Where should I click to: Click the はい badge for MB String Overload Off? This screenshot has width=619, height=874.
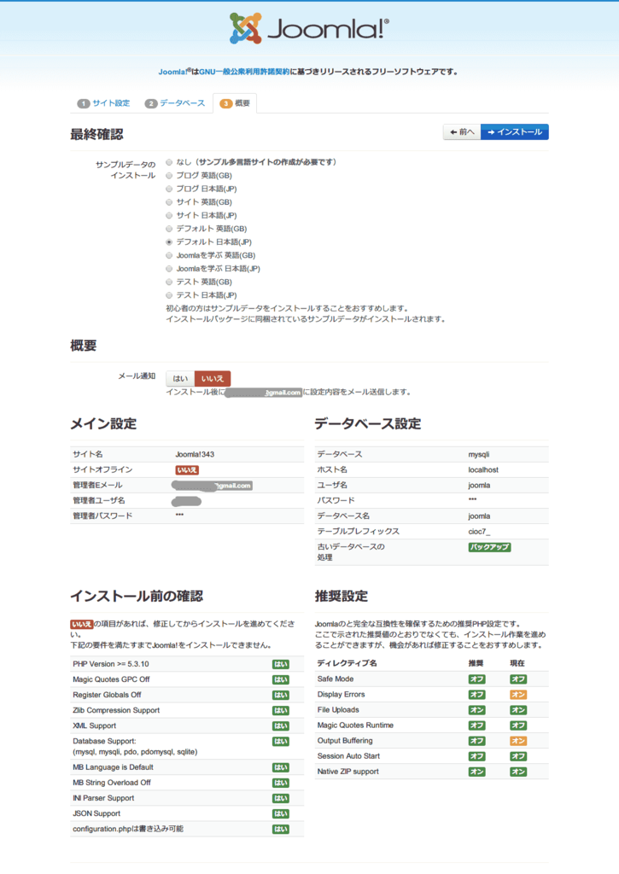pos(281,784)
